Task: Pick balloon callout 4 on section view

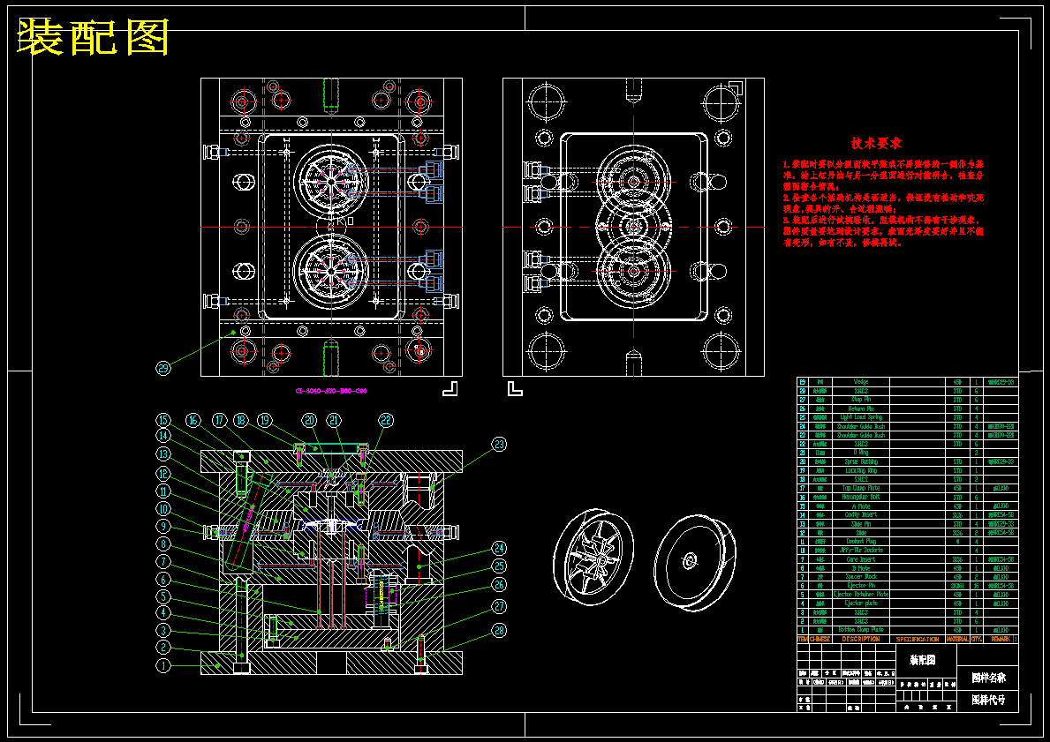Action: pos(163,613)
